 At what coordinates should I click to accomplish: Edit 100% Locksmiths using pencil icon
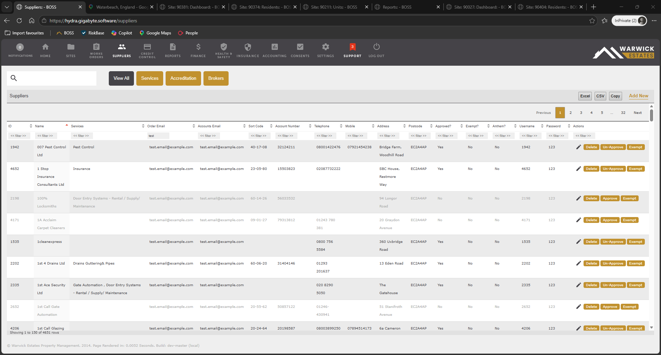click(578, 198)
